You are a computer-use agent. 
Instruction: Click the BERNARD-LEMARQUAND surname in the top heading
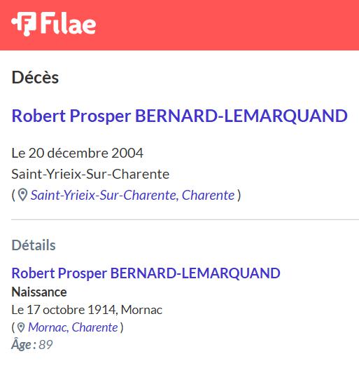coord(241,116)
